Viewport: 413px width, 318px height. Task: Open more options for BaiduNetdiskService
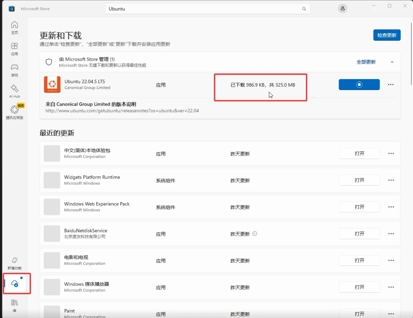pyautogui.click(x=391, y=233)
